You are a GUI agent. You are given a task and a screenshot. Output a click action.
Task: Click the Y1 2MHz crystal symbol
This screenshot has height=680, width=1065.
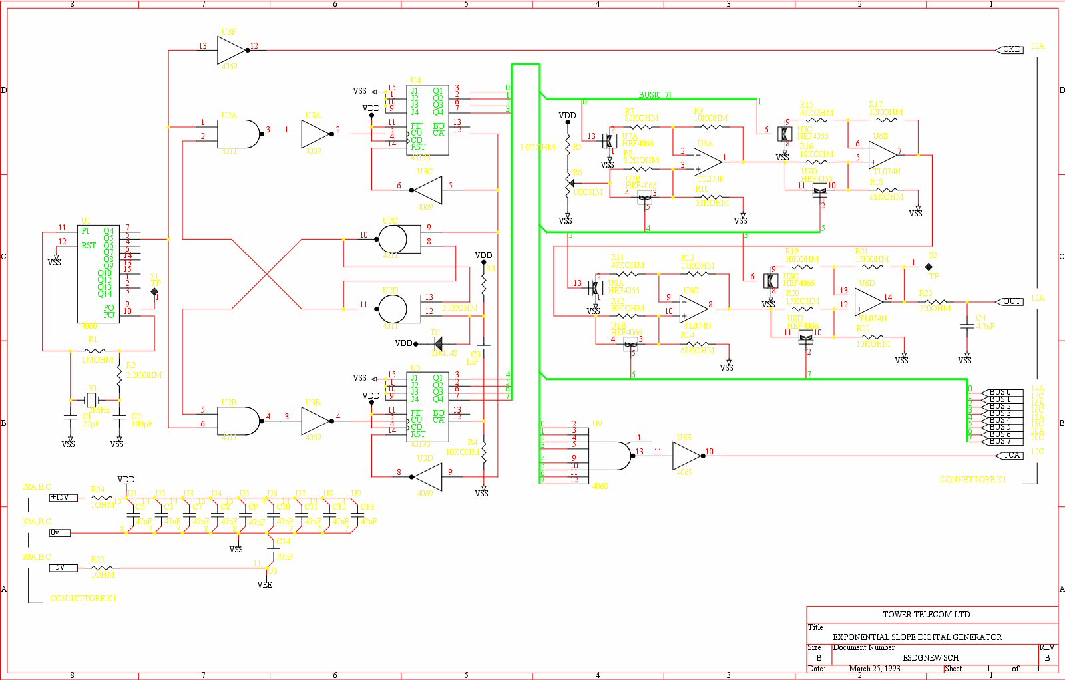coord(92,400)
